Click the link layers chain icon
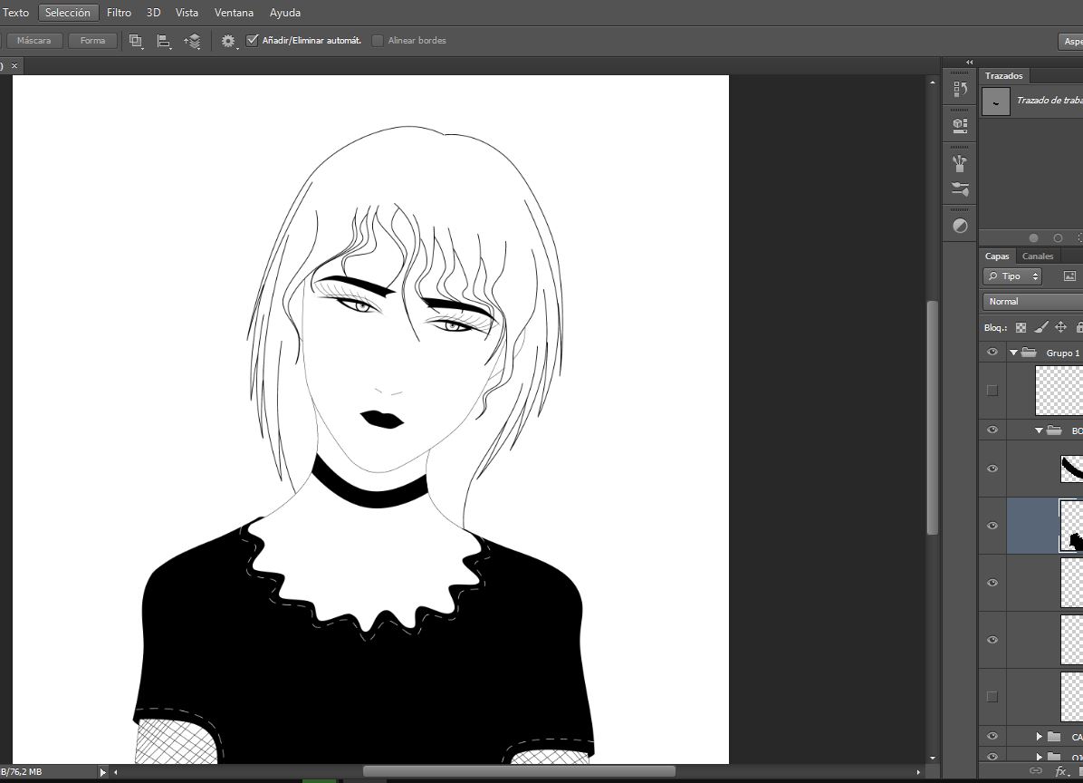The image size is (1083, 783). [1035, 770]
